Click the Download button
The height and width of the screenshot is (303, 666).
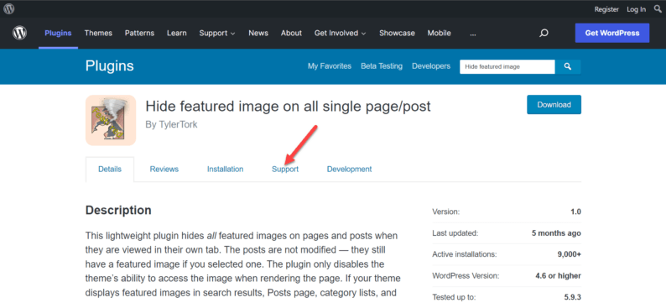[554, 105]
